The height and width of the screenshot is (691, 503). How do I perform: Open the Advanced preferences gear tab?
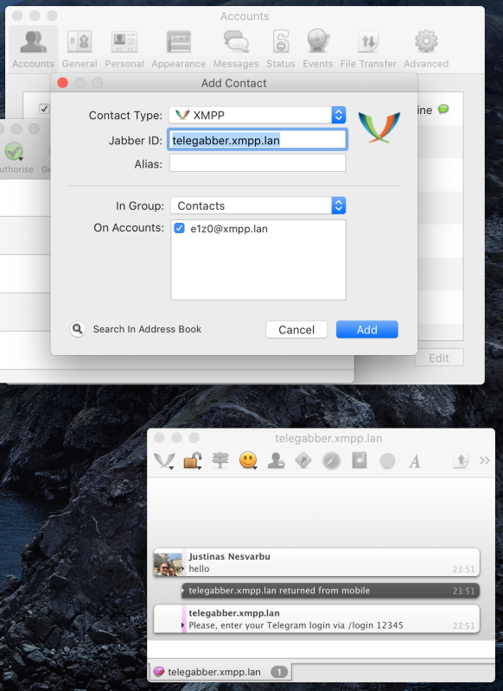426,48
